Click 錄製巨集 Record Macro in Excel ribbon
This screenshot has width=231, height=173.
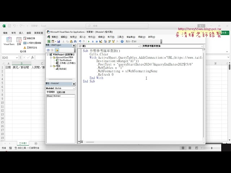pyautogui.click(x=29, y=38)
